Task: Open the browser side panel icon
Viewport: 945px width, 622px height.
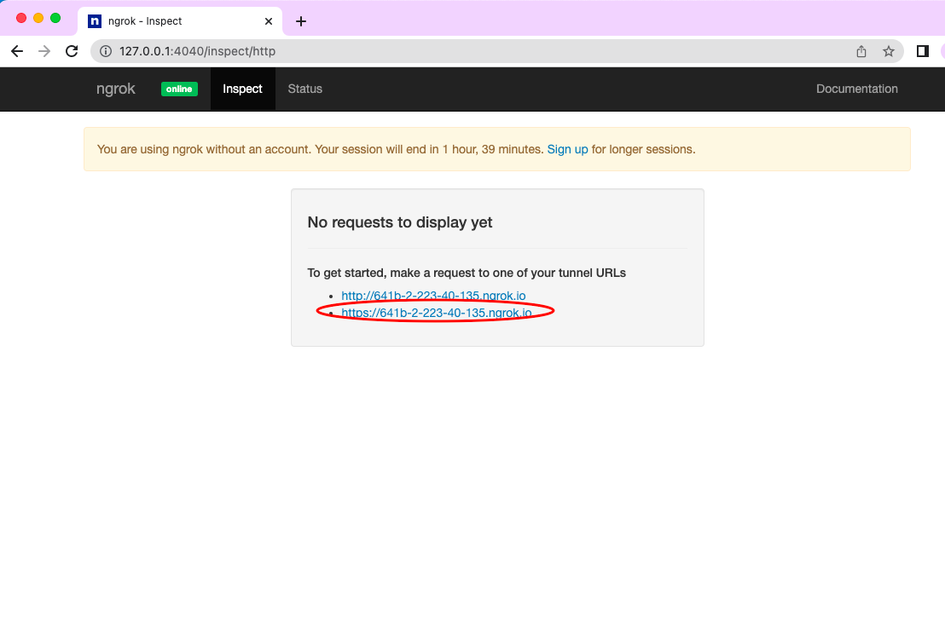Action: pos(922,51)
